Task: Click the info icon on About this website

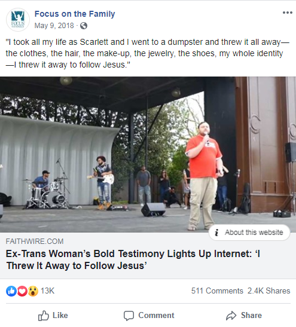Action: pyautogui.click(x=216, y=233)
